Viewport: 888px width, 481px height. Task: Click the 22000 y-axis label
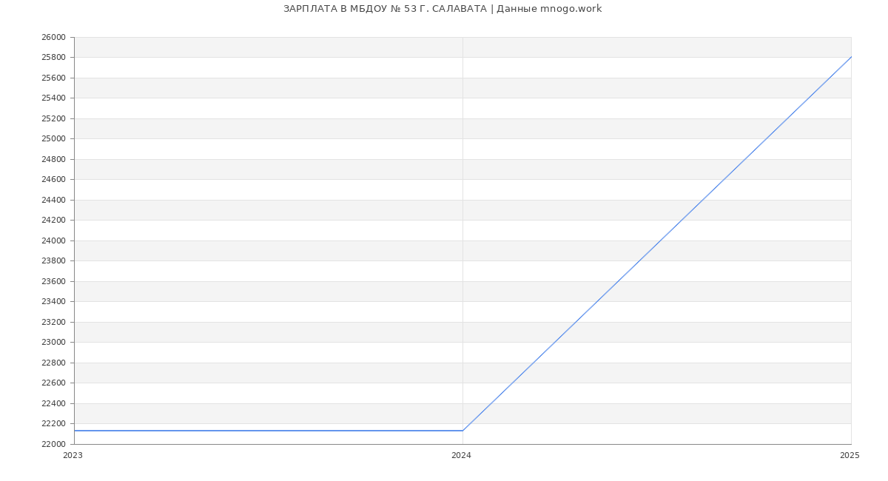pyautogui.click(x=53, y=444)
